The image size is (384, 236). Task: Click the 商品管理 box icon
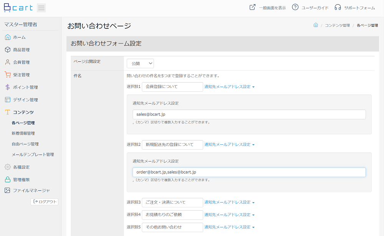click(x=7, y=50)
